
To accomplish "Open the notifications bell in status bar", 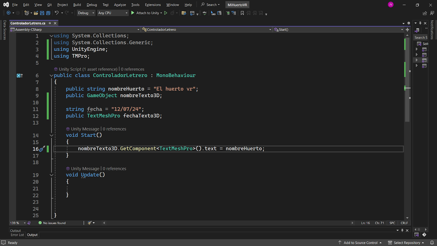I will 432,242.
